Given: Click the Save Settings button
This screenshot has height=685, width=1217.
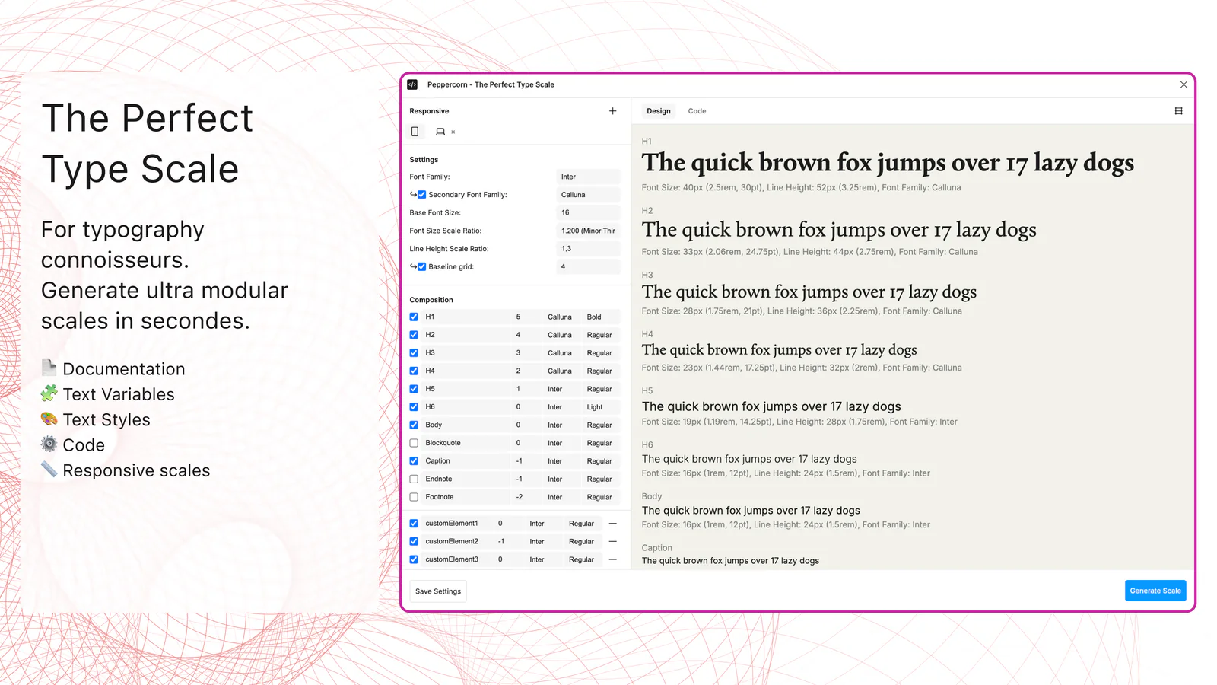Looking at the screenshot, I should (x=438, y=591).
